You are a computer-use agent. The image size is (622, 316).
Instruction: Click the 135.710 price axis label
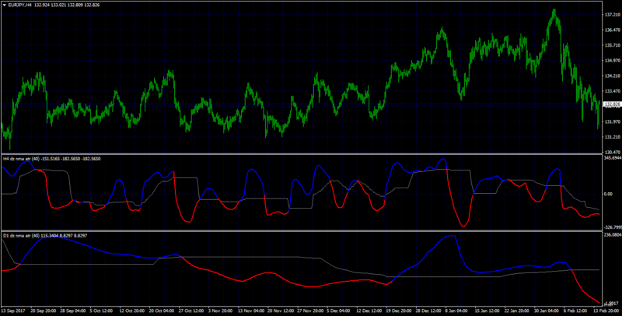[613, 46]
